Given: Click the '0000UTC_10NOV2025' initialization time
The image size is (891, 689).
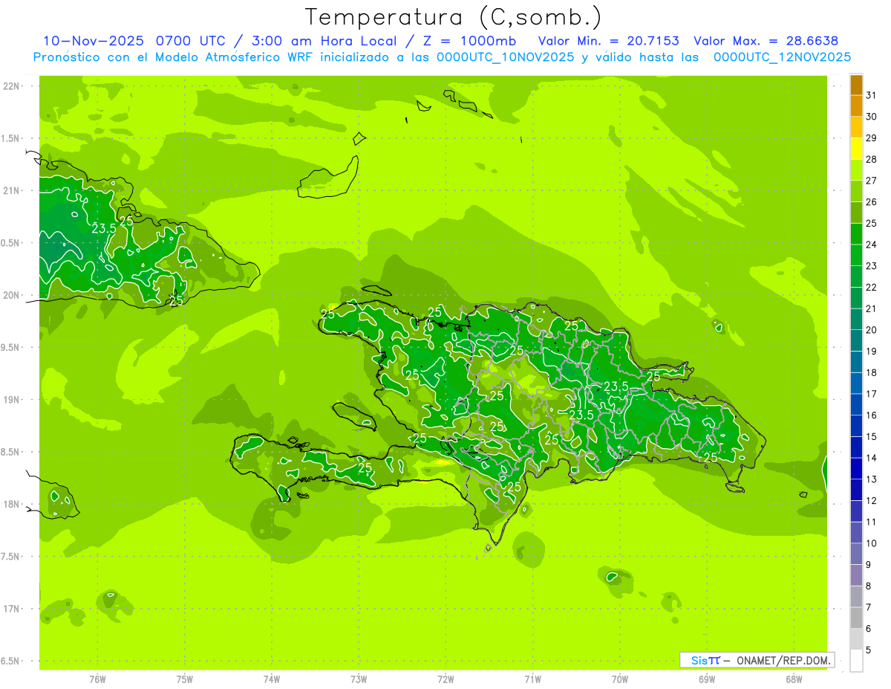Looking at the screenshot, I should [x=505, y=57].
